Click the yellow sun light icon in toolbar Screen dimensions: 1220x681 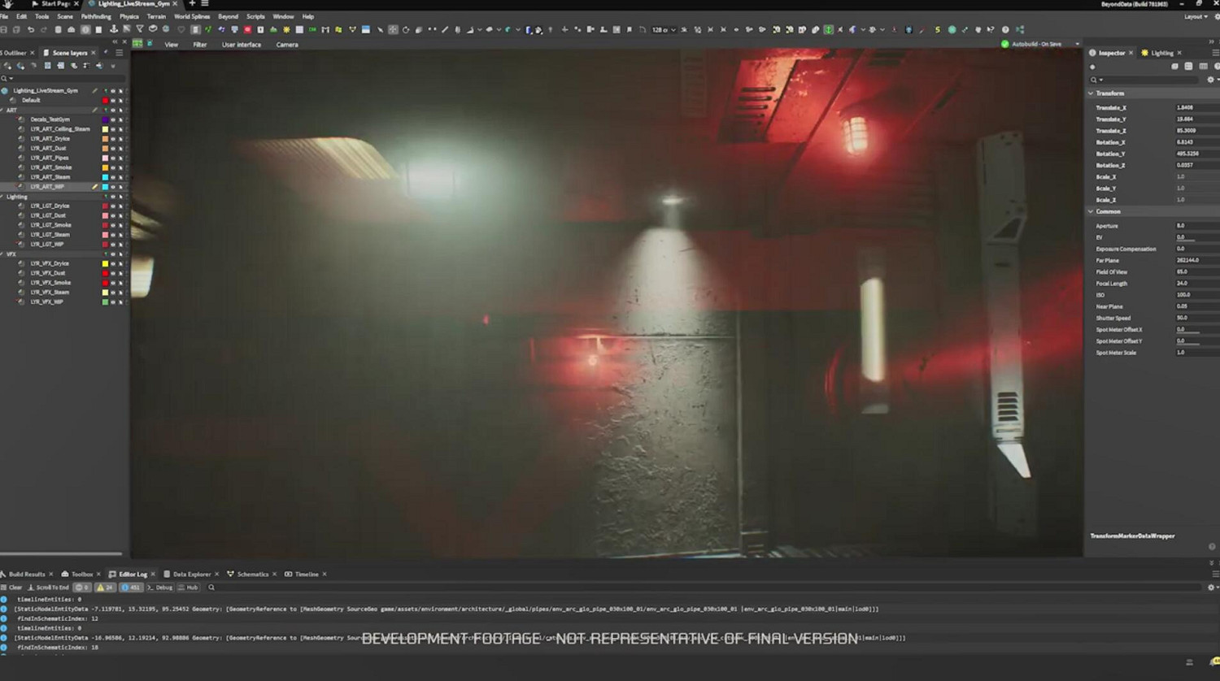tap(286, 30)
